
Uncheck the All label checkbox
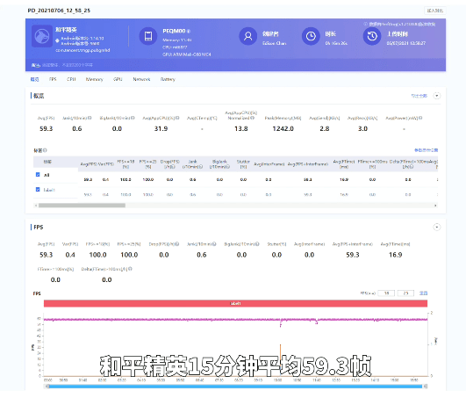point(38,175)
